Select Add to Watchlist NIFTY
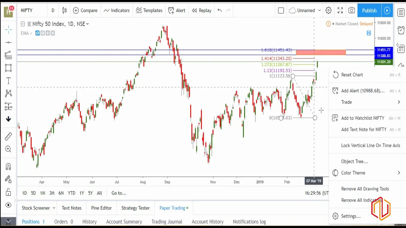 367,118
